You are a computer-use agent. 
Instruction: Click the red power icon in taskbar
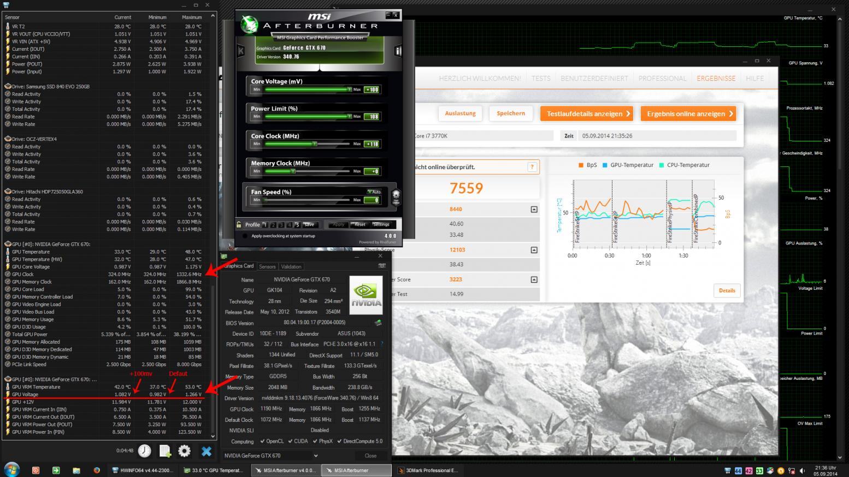(36, 470)
